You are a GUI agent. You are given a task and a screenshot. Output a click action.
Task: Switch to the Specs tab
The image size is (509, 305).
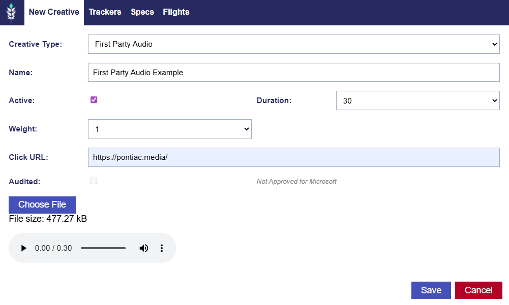coord(142,12)
